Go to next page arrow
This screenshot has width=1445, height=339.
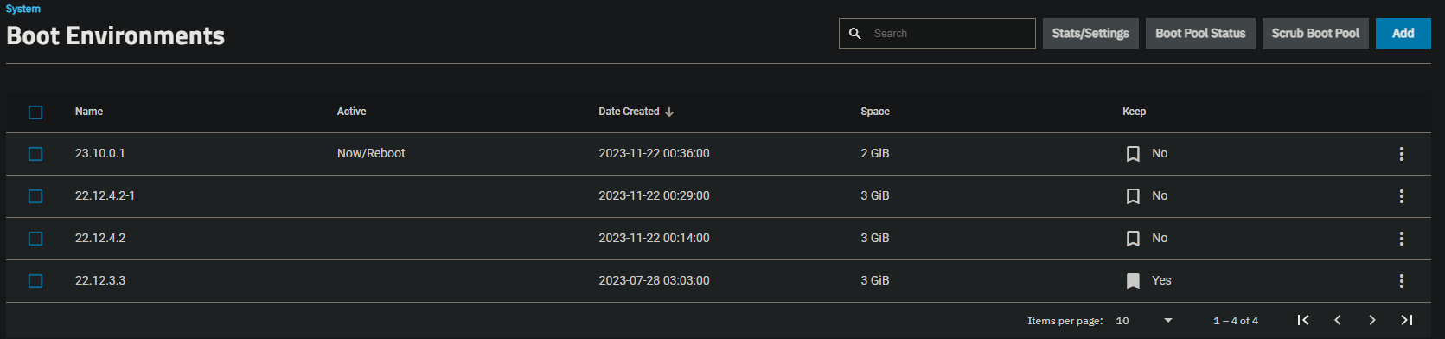1372,320
